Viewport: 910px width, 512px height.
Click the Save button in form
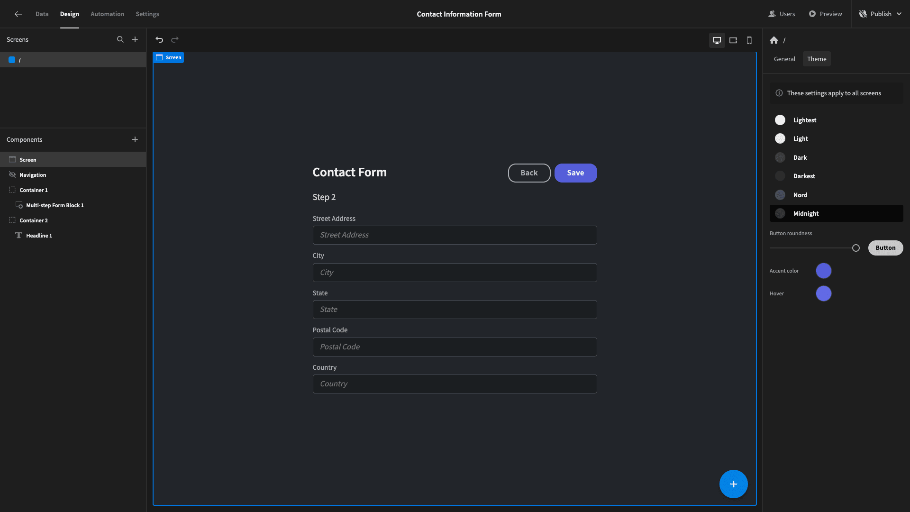coord(575,173)
